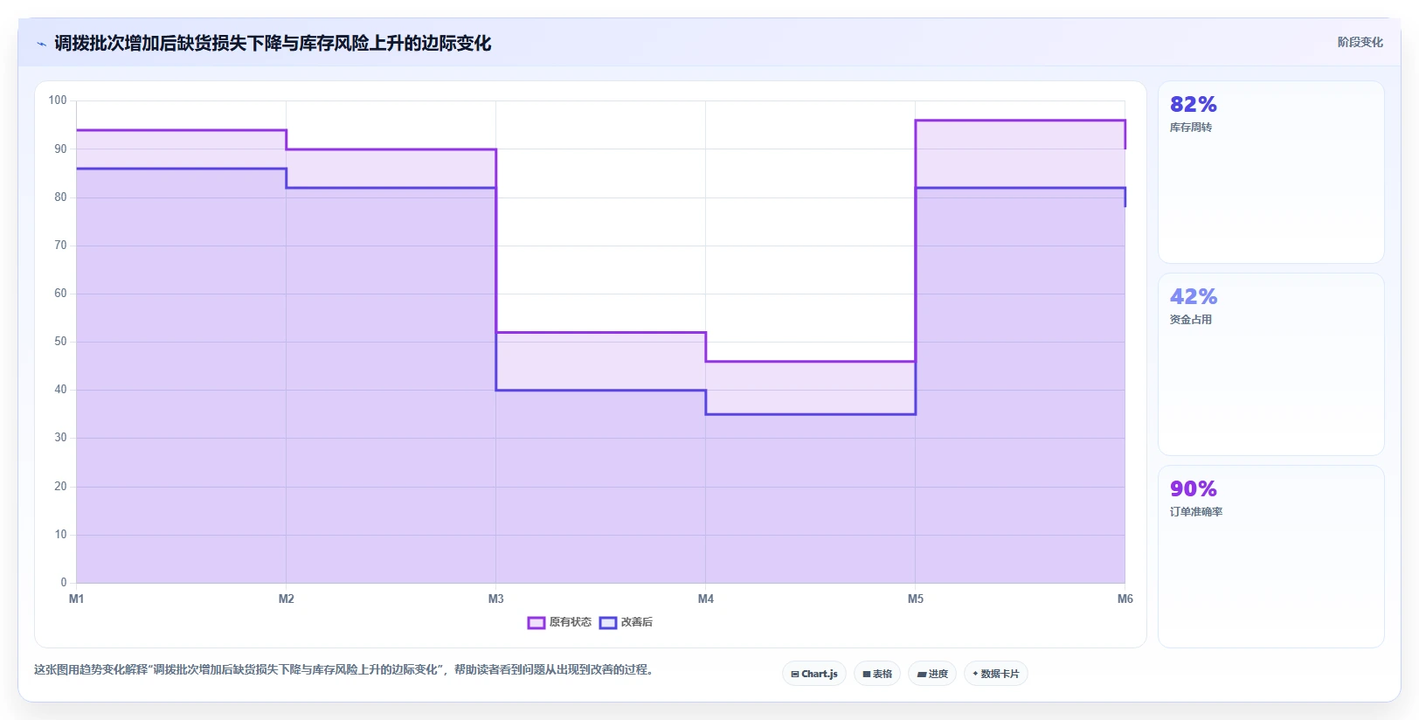Click the 库存周转 label
Screen dimensions: 1419x720
1191,128
